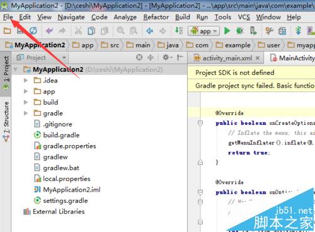Expand the gradle folder node
315x232 pixels.
(26, 113)
